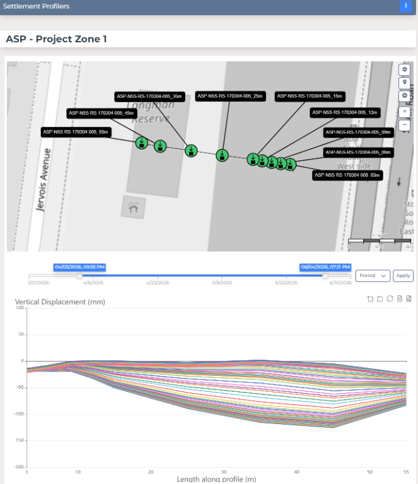Click label ASP-N5S-RS-170304-005_03m
The height and width of the screenshot is (484, 418).
click(x=347, y=175)
